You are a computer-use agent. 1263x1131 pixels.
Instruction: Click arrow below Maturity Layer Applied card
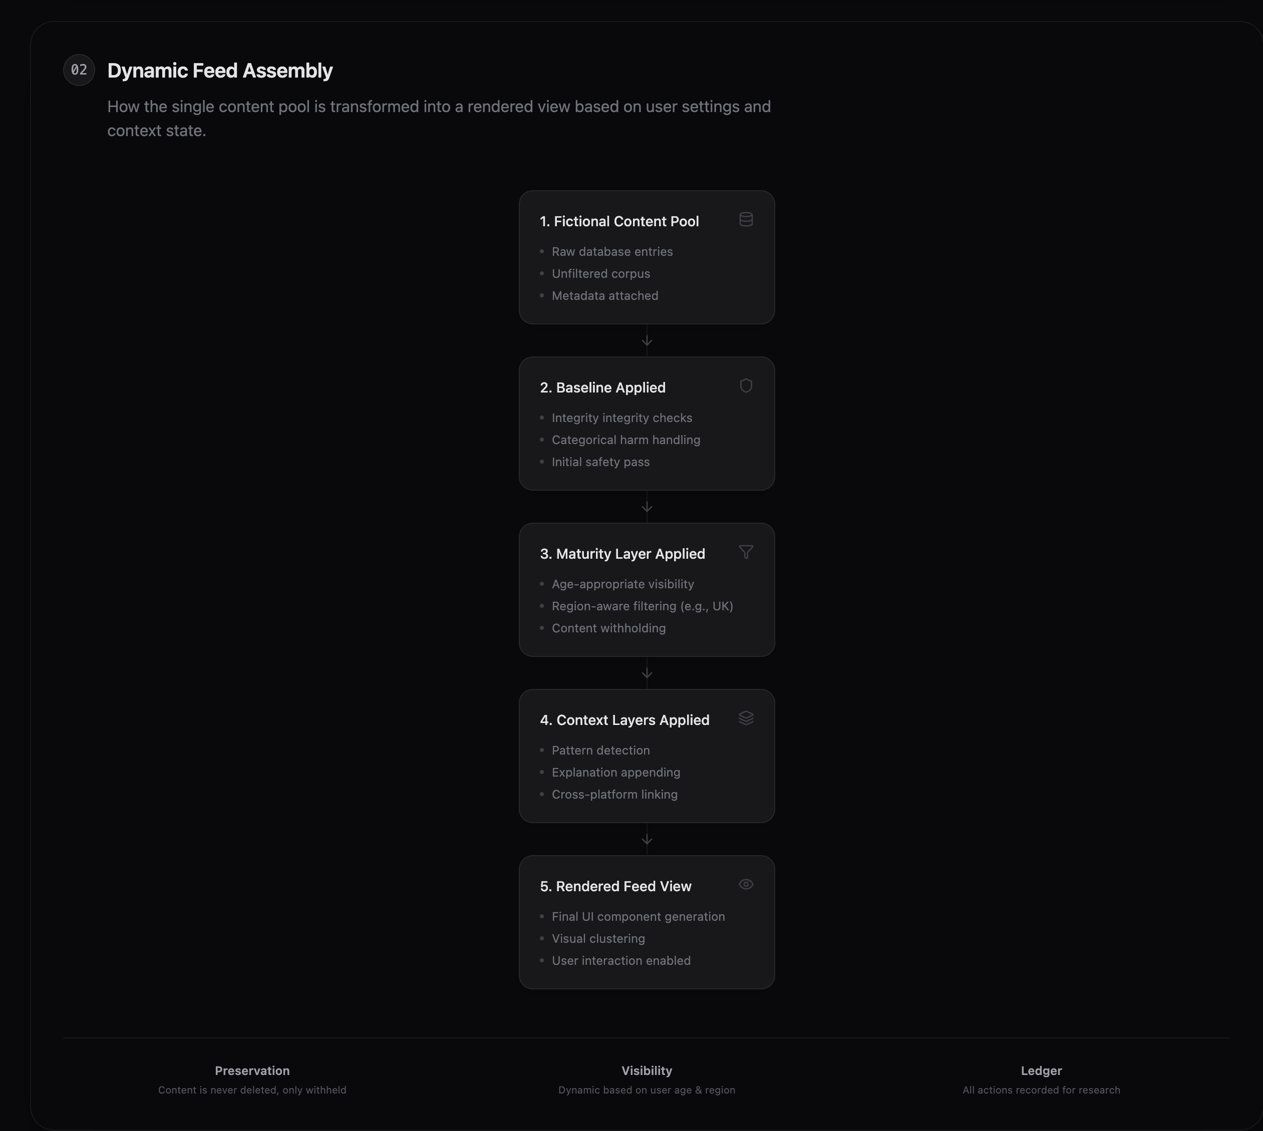point(647,673)
